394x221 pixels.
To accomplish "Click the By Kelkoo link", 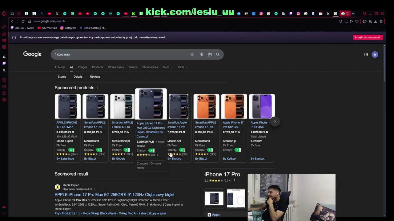I will (x=229, y=159).
